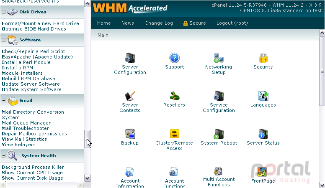The height and width of the screenshot is (188, 325).
Task: Click the left sidebar vertical scrollbar thumb
Action: (87, 139)
